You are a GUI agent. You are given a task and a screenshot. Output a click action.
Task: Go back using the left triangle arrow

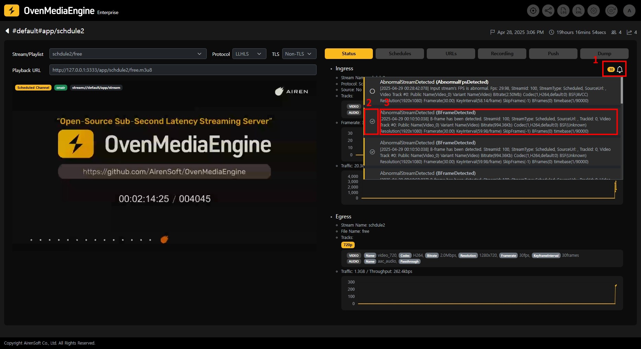pos(7,31)
